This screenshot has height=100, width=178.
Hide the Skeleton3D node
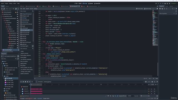(18, 31)
